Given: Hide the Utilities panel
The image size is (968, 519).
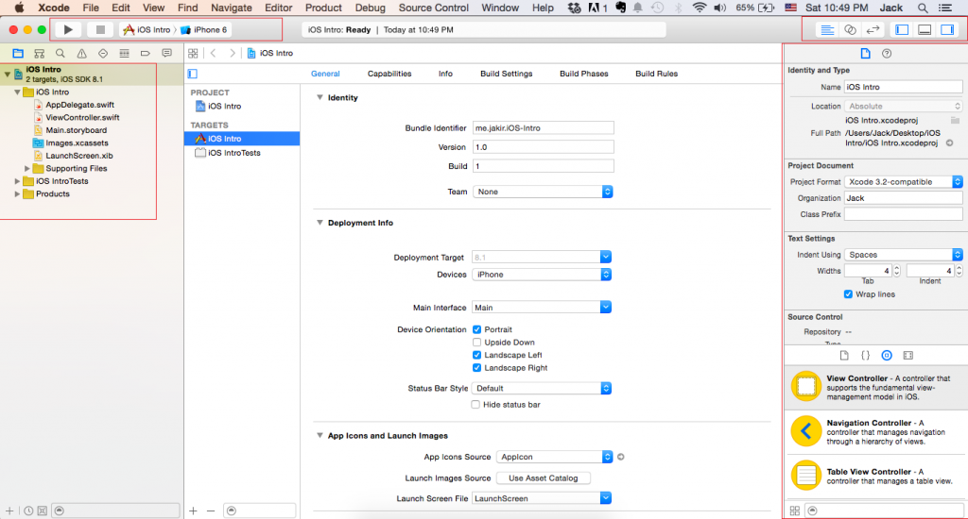Looking at the screenshot, I should (x=947, y=29).
